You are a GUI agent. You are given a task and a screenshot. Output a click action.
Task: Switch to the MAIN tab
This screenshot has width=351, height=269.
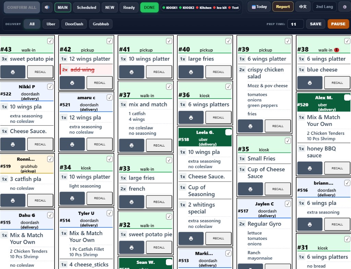point(63,8)
